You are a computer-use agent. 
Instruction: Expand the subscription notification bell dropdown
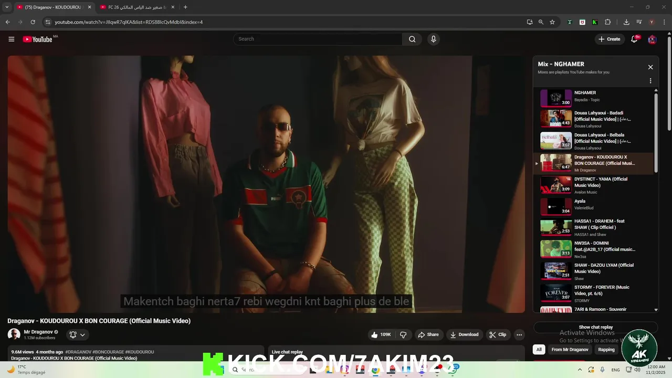coord(77,334)
